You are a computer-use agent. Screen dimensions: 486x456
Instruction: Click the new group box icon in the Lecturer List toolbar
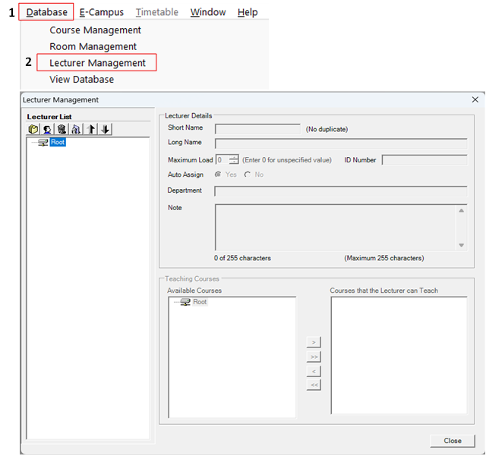pos(33,129)
